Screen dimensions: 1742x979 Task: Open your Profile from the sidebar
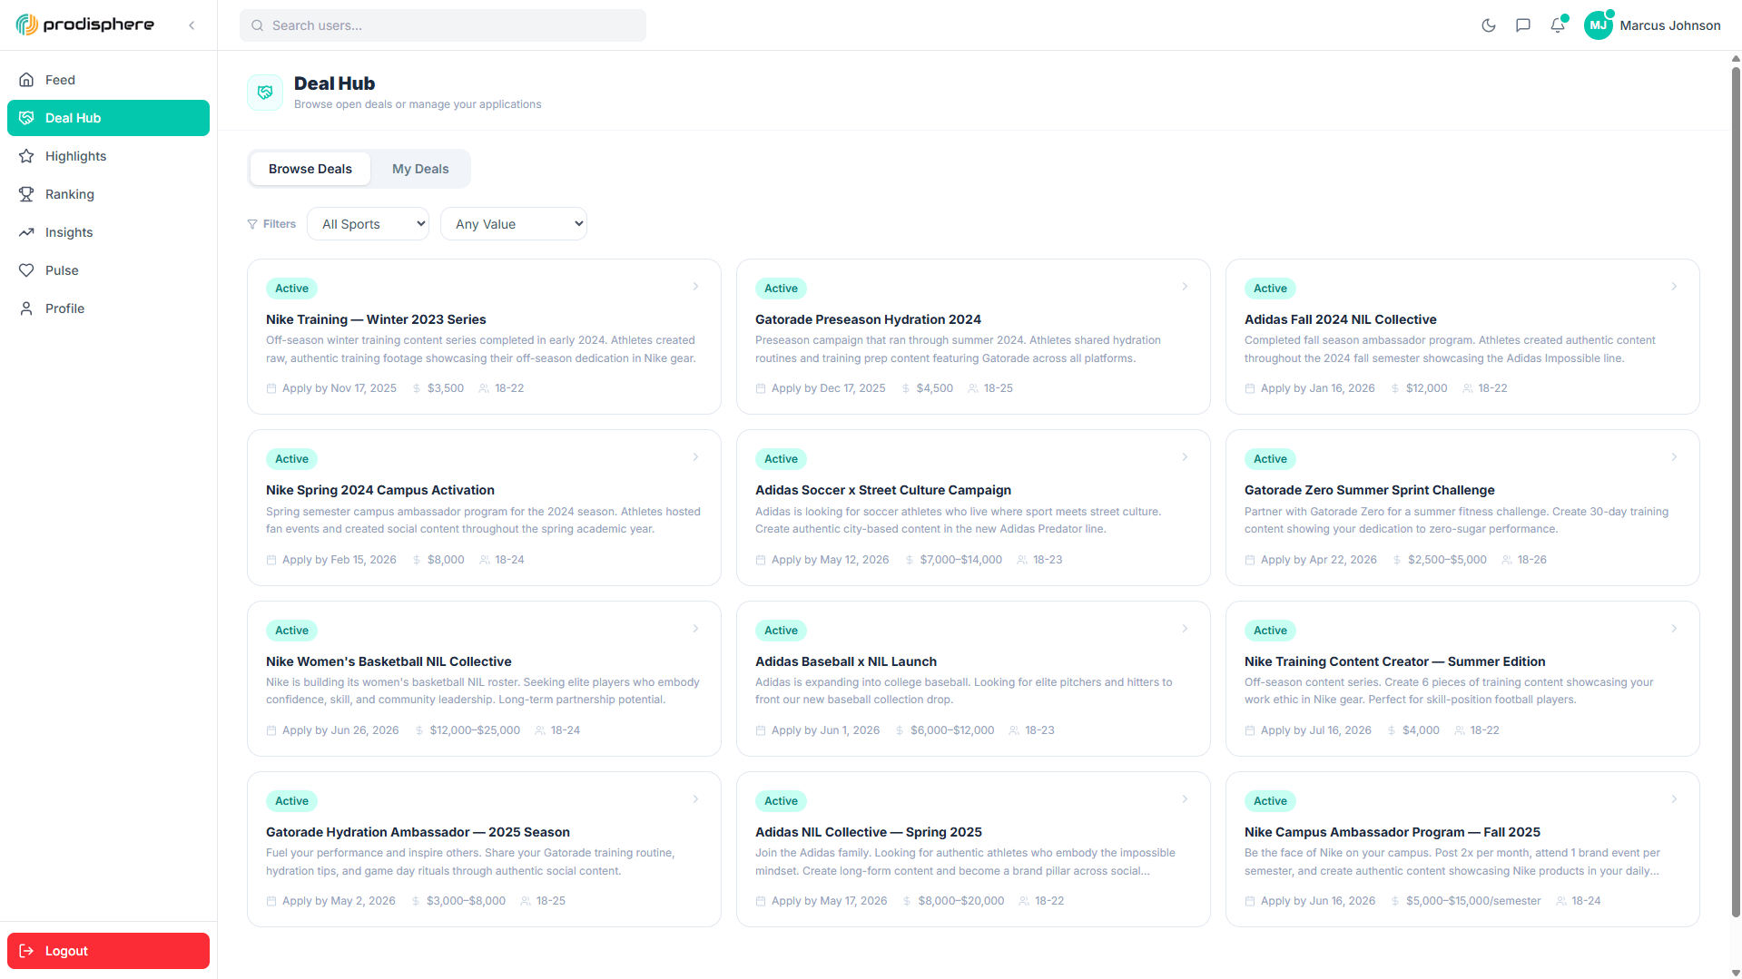point(64,308)
